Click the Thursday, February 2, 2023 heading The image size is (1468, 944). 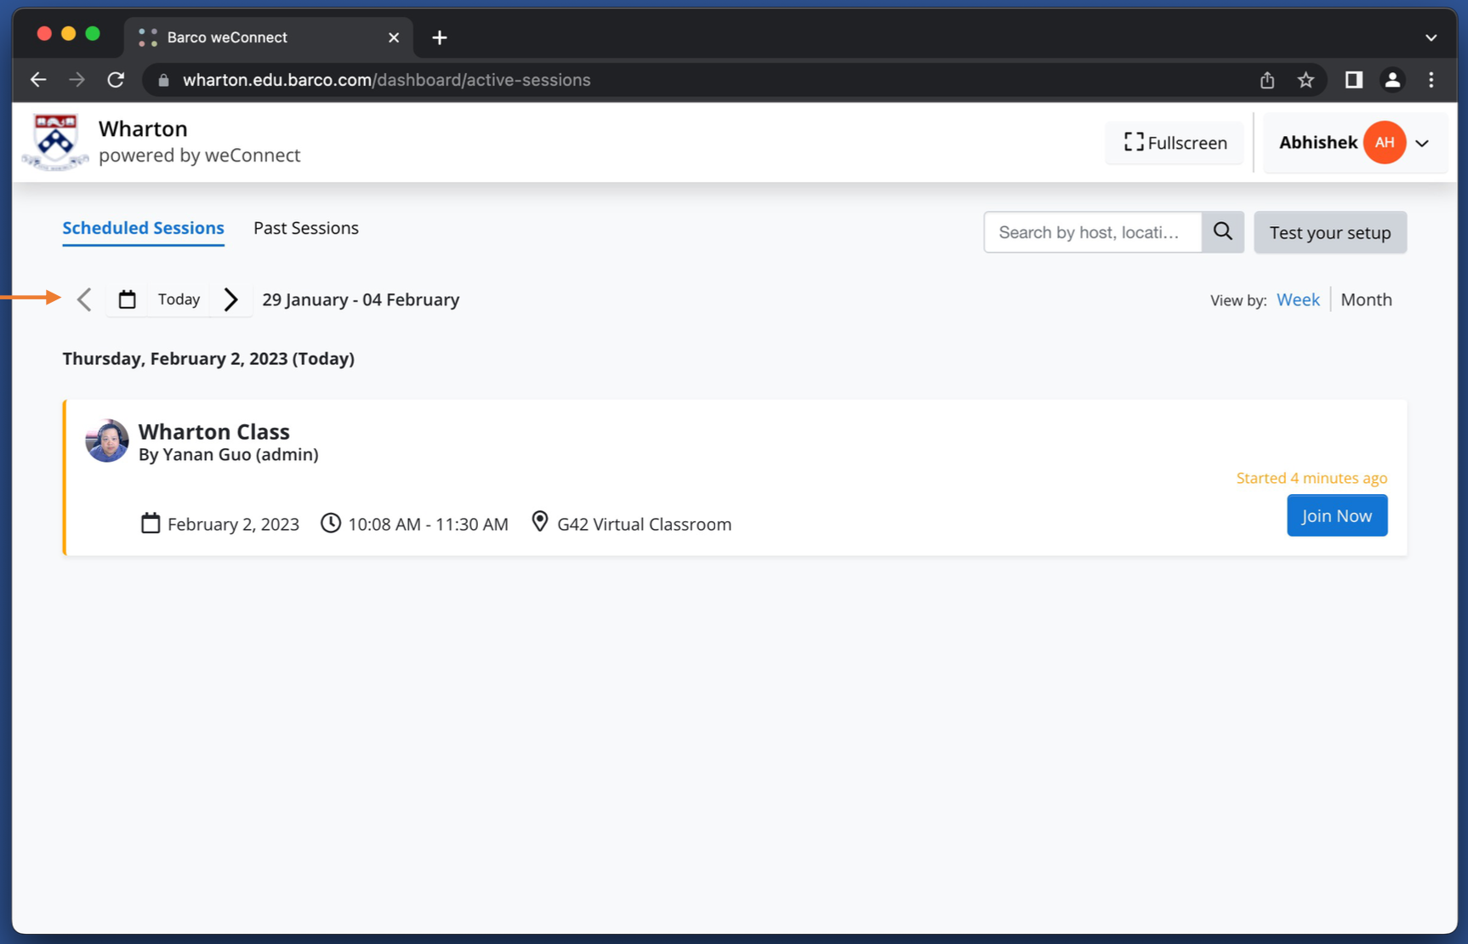coord(208,358)
